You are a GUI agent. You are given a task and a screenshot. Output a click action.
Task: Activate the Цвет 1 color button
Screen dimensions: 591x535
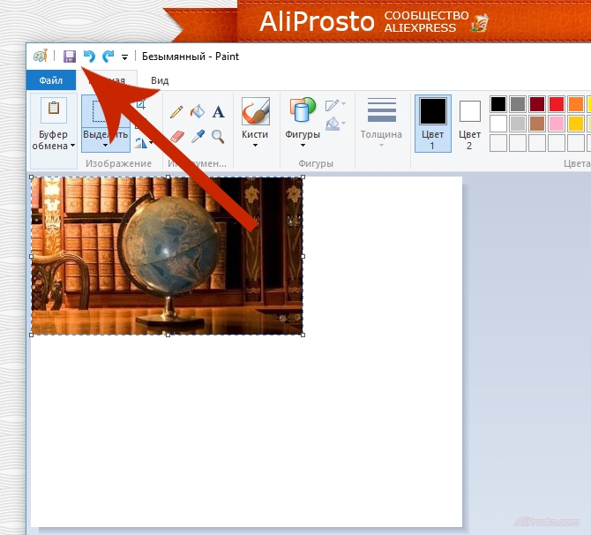[433, 124]
